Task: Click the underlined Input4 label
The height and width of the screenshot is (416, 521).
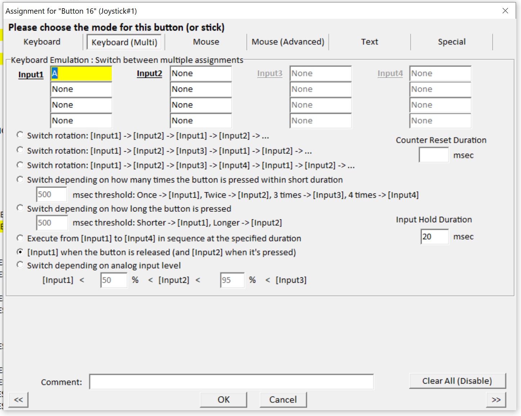Action: tap(390, 73)
